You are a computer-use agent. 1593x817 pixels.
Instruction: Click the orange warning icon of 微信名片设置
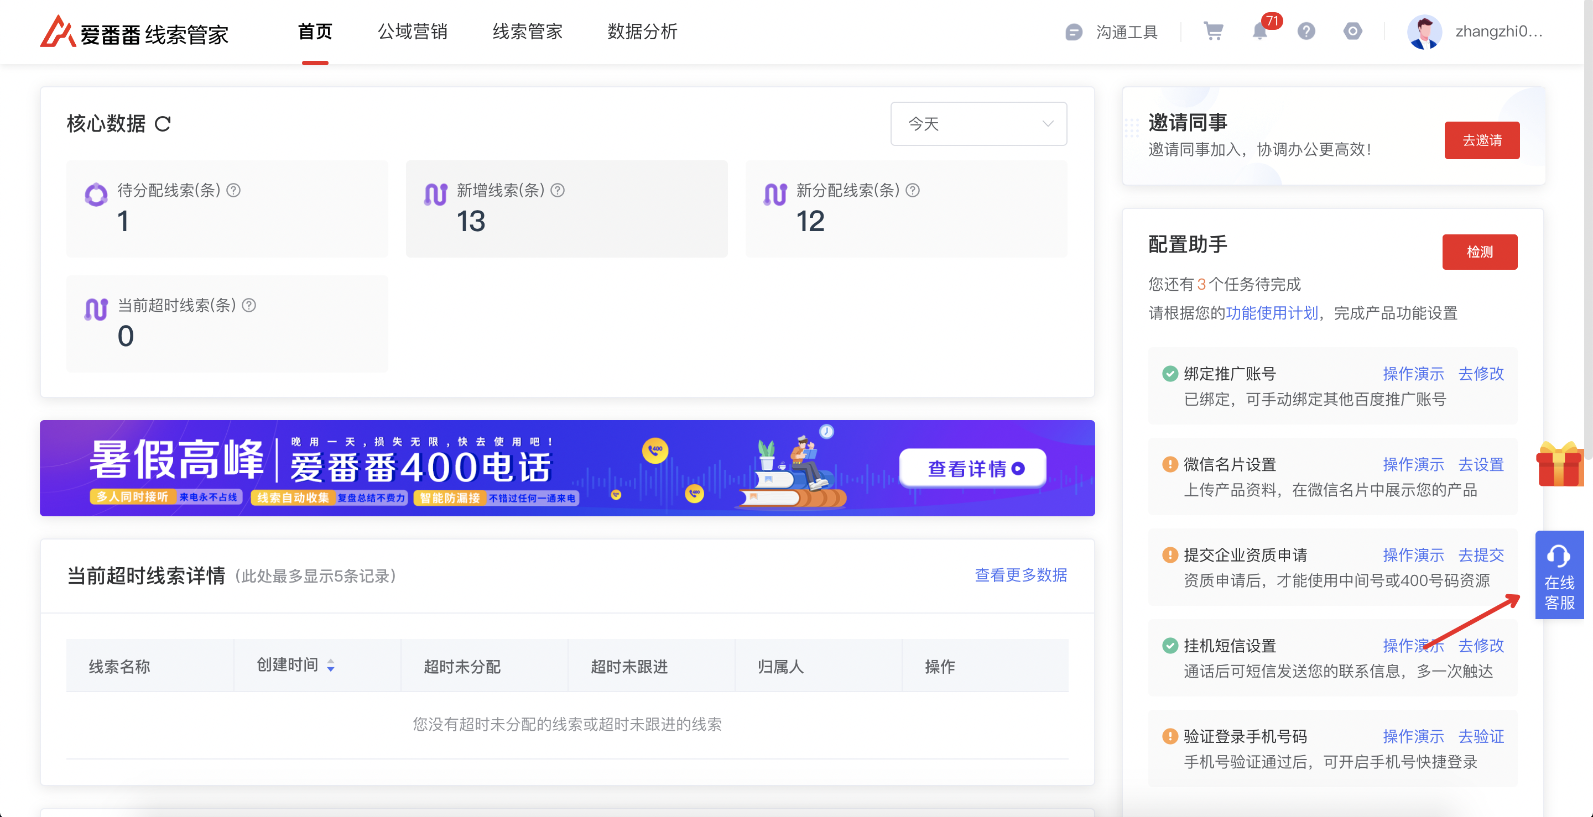[1169, 464]
